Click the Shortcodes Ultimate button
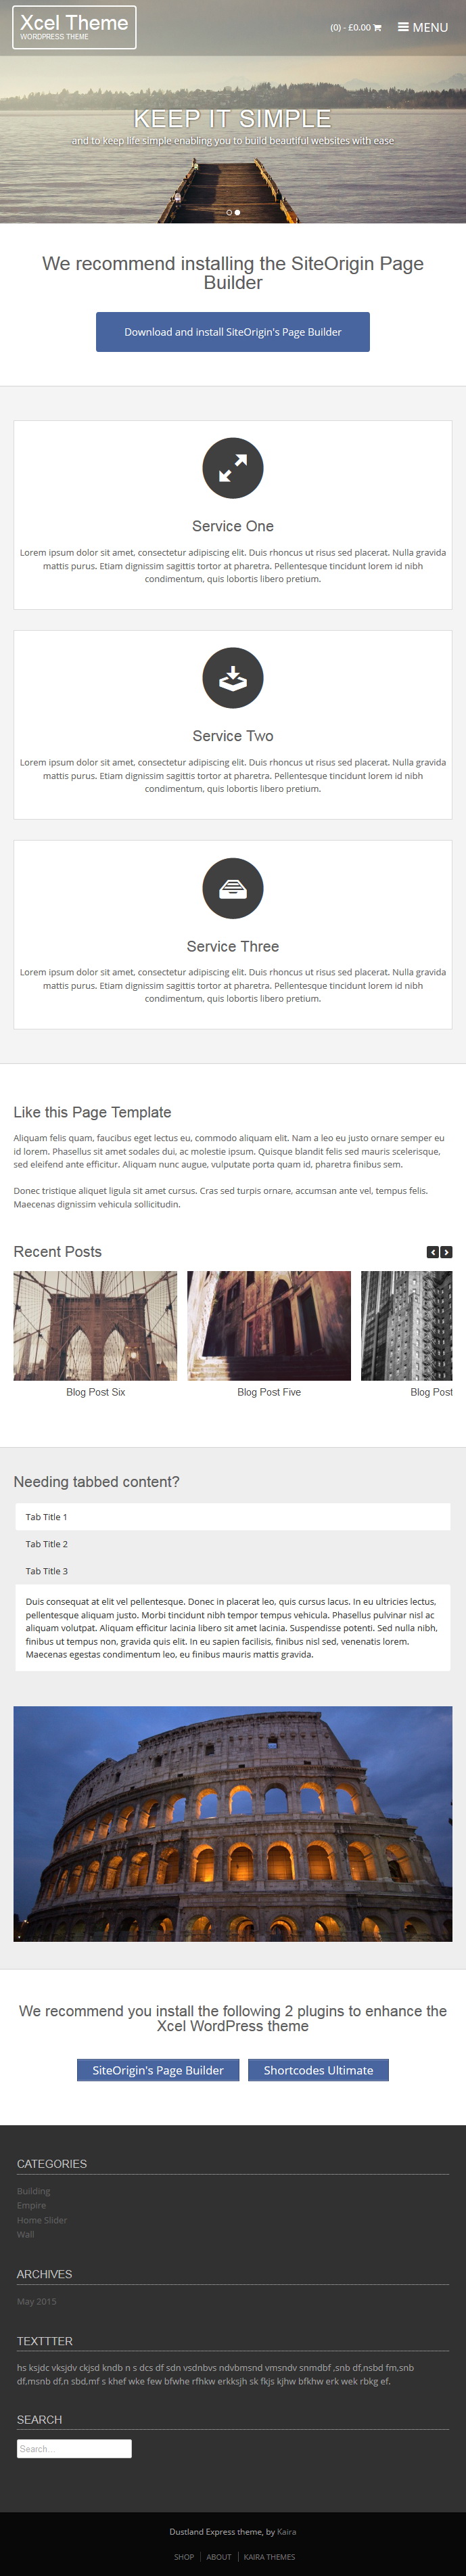The height and width of the screenshot is (2576, 466). (x=318, y=2070)
